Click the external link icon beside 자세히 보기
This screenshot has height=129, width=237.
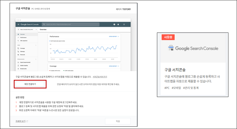click(27, 121)
